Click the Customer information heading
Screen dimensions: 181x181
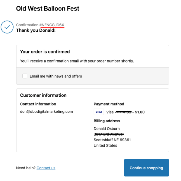(x=43, y=95)
